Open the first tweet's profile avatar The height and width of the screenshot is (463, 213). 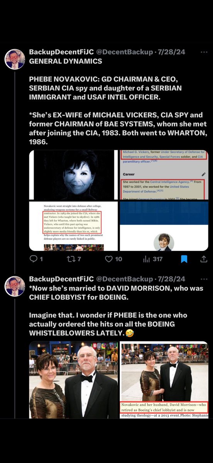[x=15, y=59]
